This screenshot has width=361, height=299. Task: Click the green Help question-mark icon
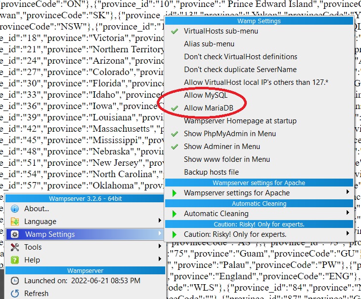tap(15, 260)
